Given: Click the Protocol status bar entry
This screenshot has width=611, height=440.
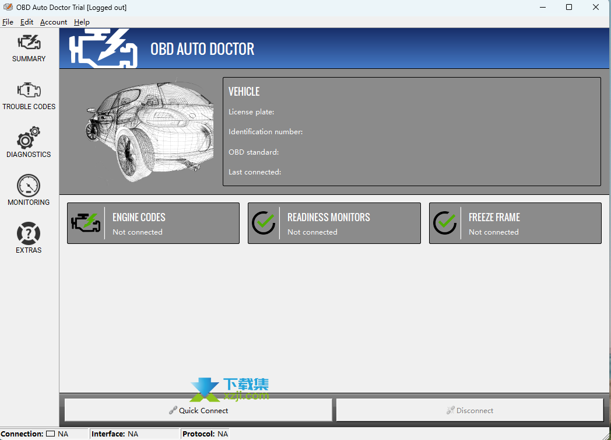Looking at the screenshot, I should pyautogui.click(x=205, y=434).
